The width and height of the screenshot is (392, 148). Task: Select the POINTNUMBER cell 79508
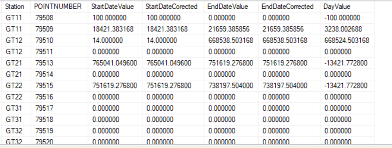[x=59, y=18]
